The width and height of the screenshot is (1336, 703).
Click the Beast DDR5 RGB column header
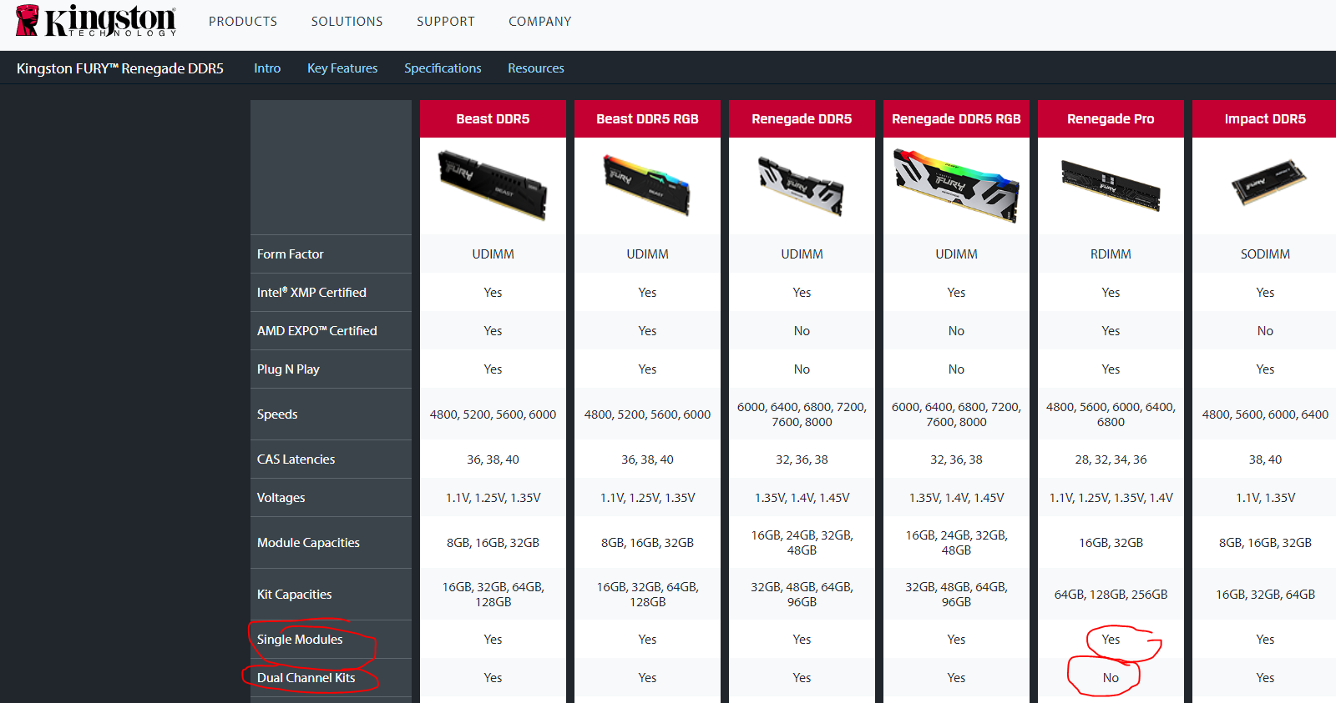[647, 118]
